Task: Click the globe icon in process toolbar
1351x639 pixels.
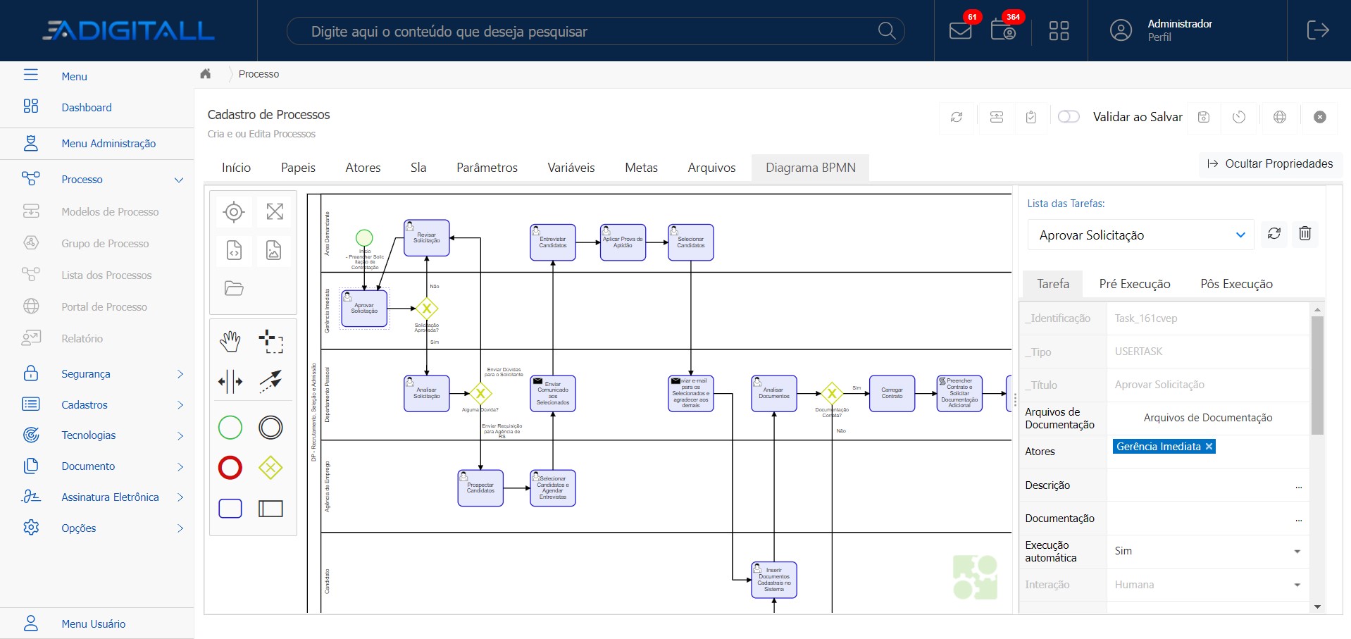Action: [x=1280, y=117]
